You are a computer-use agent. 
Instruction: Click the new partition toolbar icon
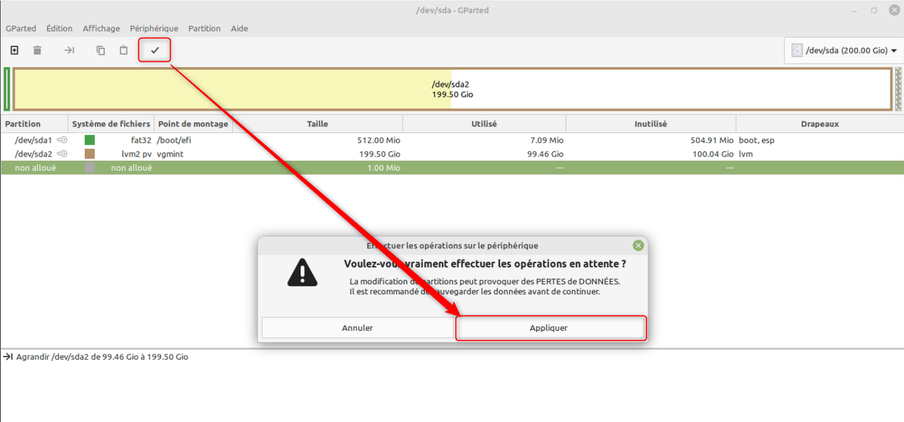point(15,51)
